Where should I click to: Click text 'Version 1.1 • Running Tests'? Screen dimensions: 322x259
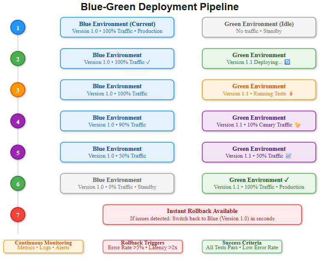coord(254,94)
